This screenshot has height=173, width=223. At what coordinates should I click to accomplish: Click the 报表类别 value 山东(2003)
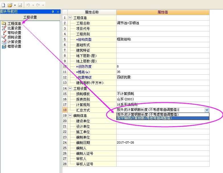pyautogui.click(x=125, y=99)
